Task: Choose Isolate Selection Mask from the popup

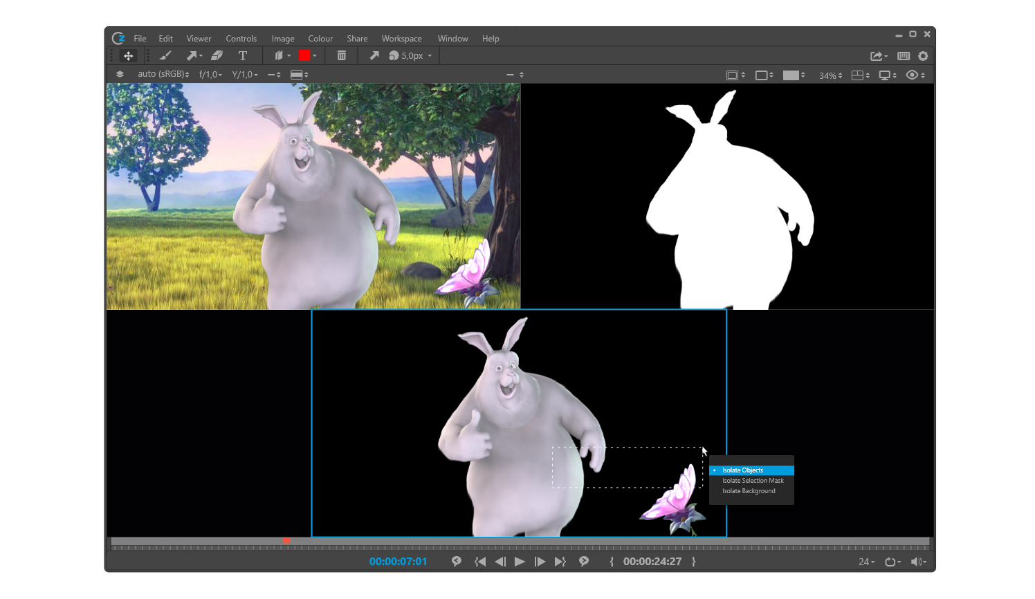Action: 751,481
